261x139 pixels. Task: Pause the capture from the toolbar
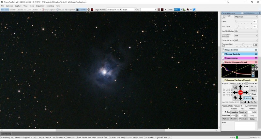[x=60, y=10]
